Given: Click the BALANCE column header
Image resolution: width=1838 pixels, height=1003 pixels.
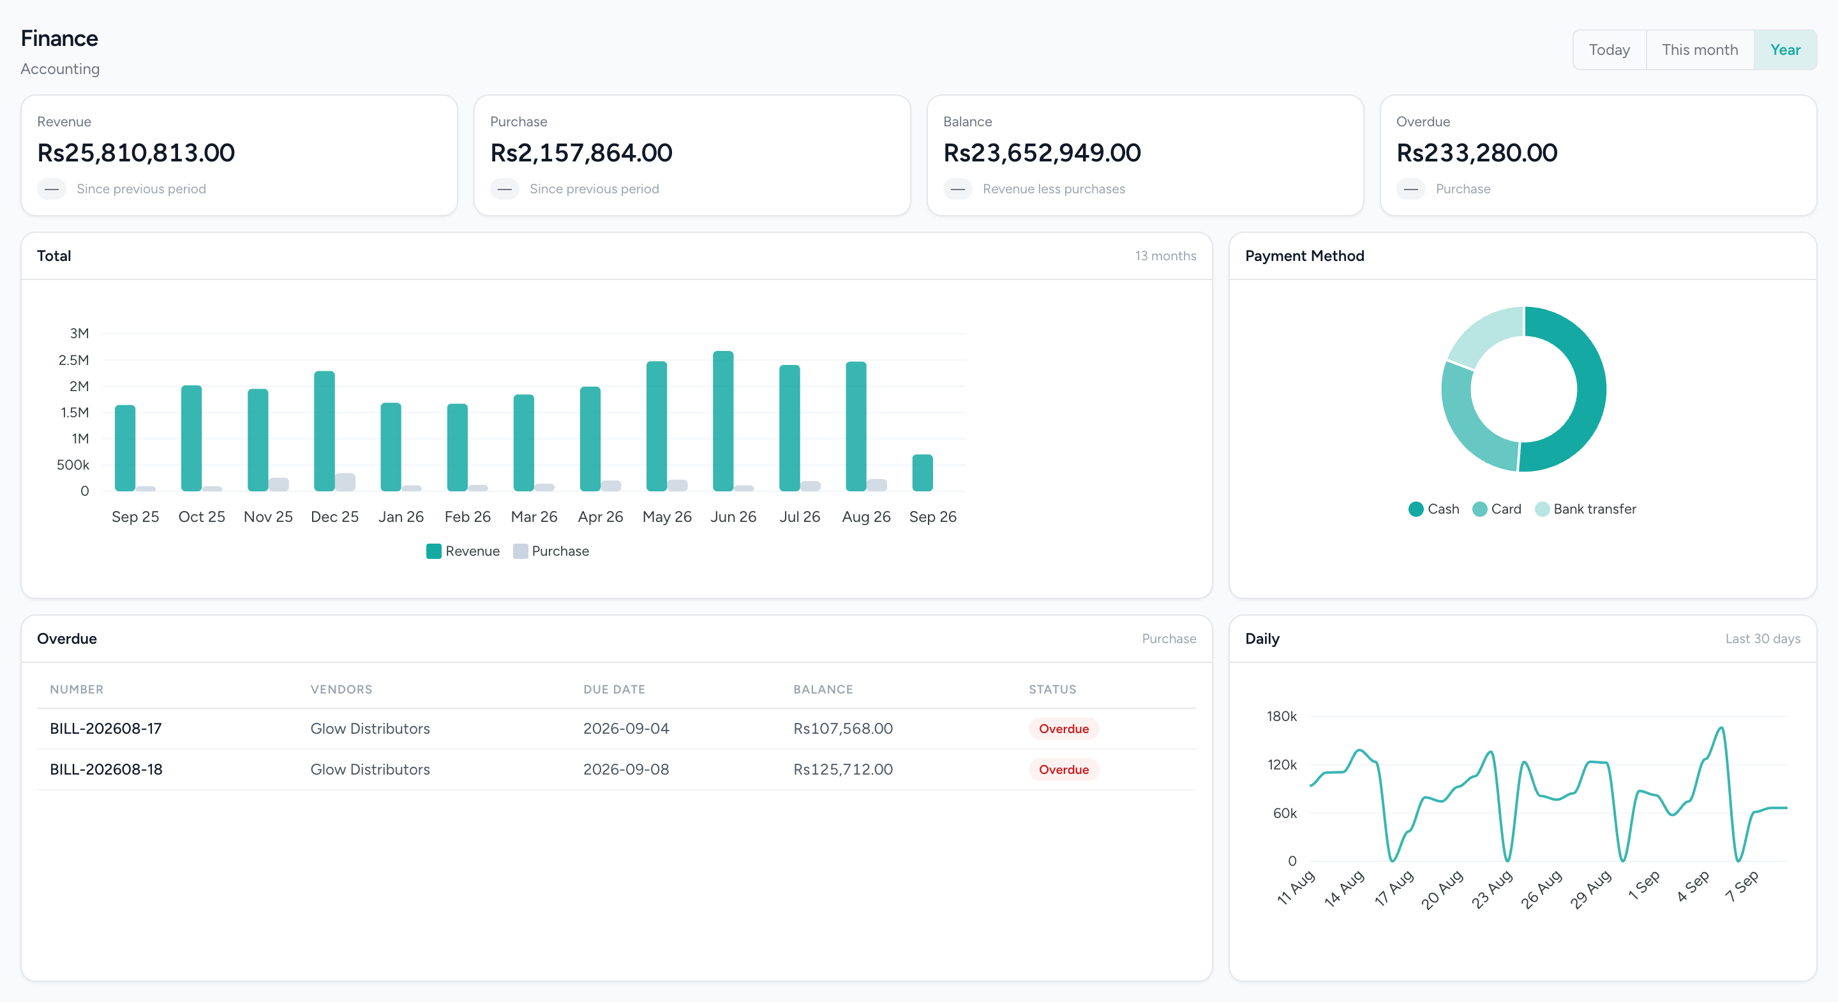Looking at the screenshot, I should tap(823, 689).
